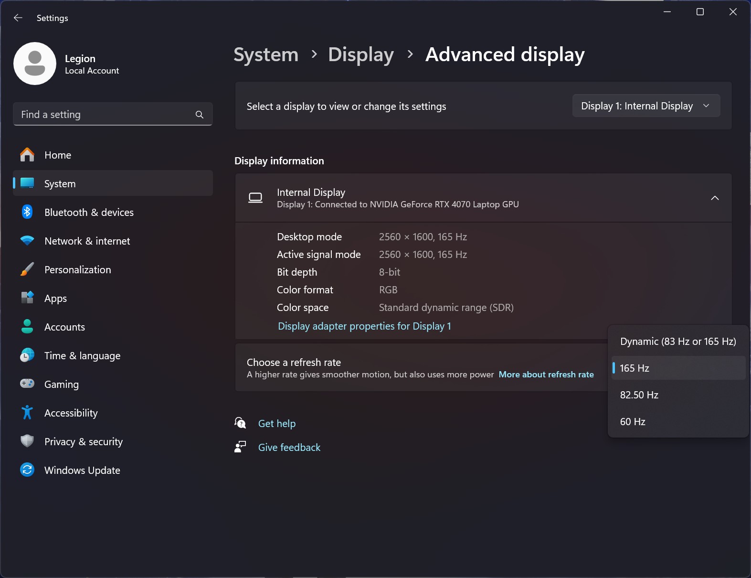
Task: Open Time & language settings
Action: [113, 355]
